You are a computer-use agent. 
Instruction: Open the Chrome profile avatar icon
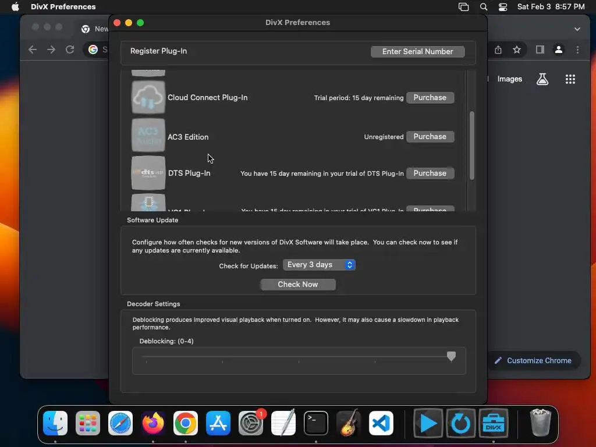point(559,49)
